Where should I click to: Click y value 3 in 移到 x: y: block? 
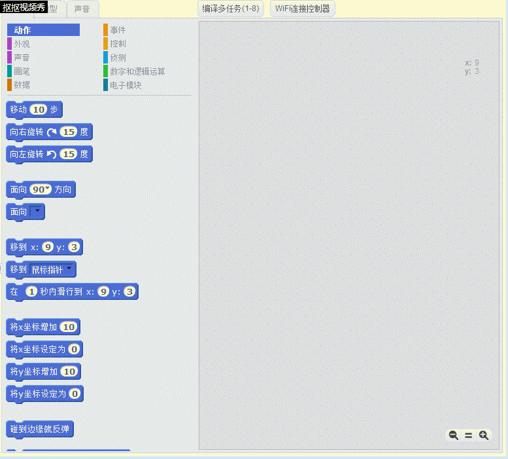coord(74,247)
